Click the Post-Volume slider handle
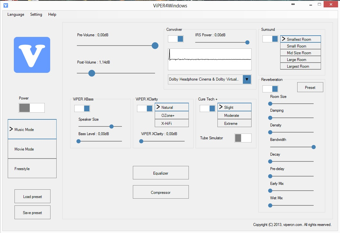This screenshot has width=340, height=233. [x=92, y=73]
